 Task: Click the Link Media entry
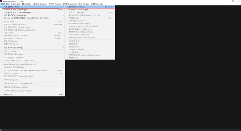(x=32, y=58)
